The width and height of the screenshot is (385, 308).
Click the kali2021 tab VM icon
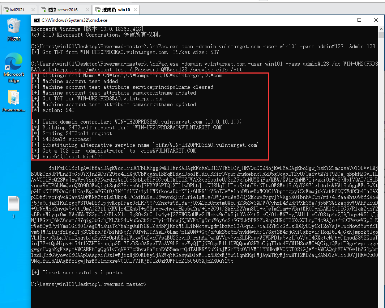click(x=6, y=10)
